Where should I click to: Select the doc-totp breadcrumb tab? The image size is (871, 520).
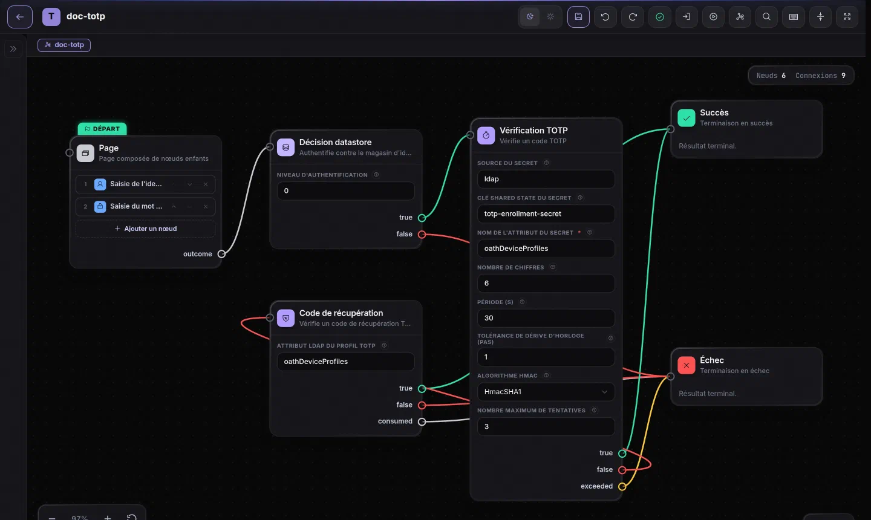pyautogui.click(x=64, y=45)
